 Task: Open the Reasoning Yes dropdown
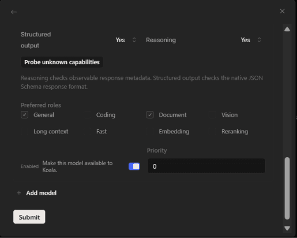(x=251, y=40)
